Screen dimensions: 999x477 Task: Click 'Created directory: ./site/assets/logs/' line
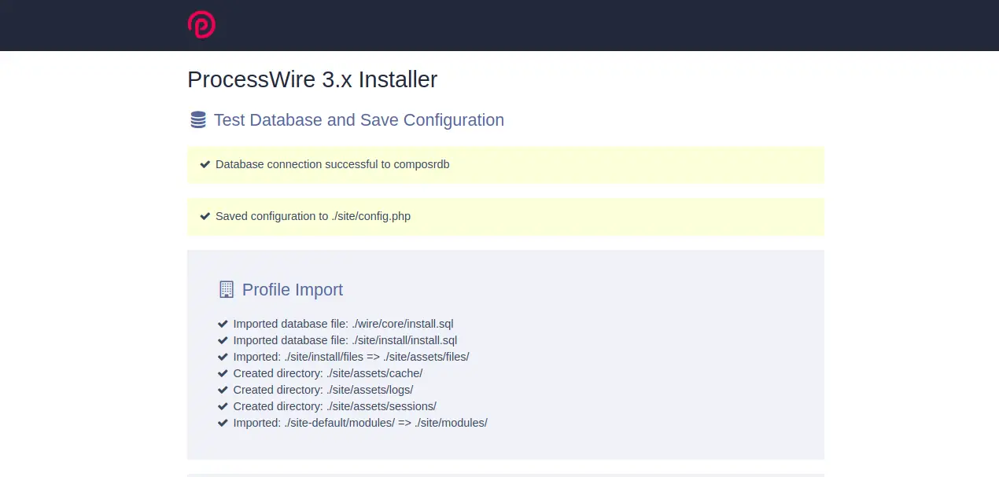tap(323, 390)
